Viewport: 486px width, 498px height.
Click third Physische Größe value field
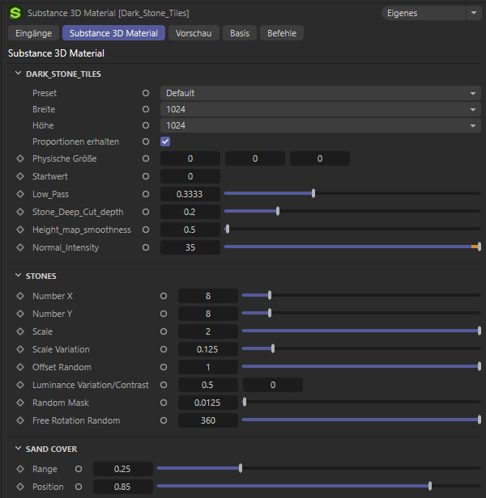click(x=320, y=158)
